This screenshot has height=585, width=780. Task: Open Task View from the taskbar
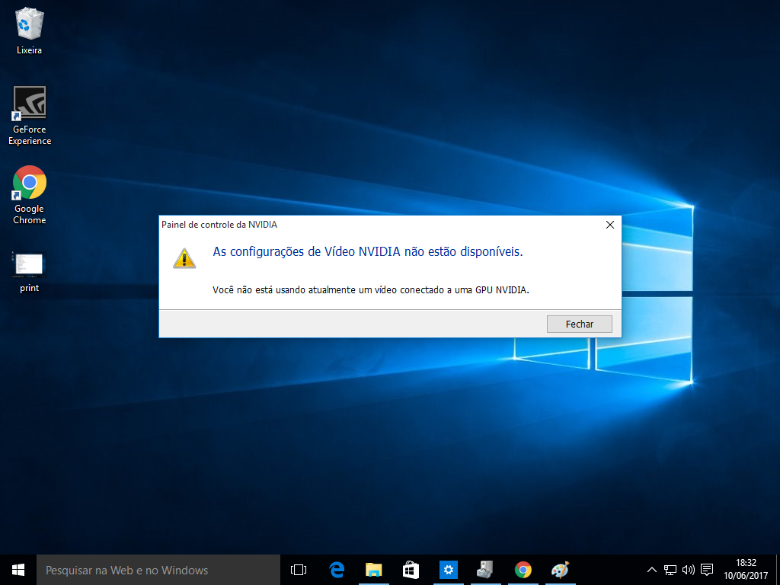299,570
